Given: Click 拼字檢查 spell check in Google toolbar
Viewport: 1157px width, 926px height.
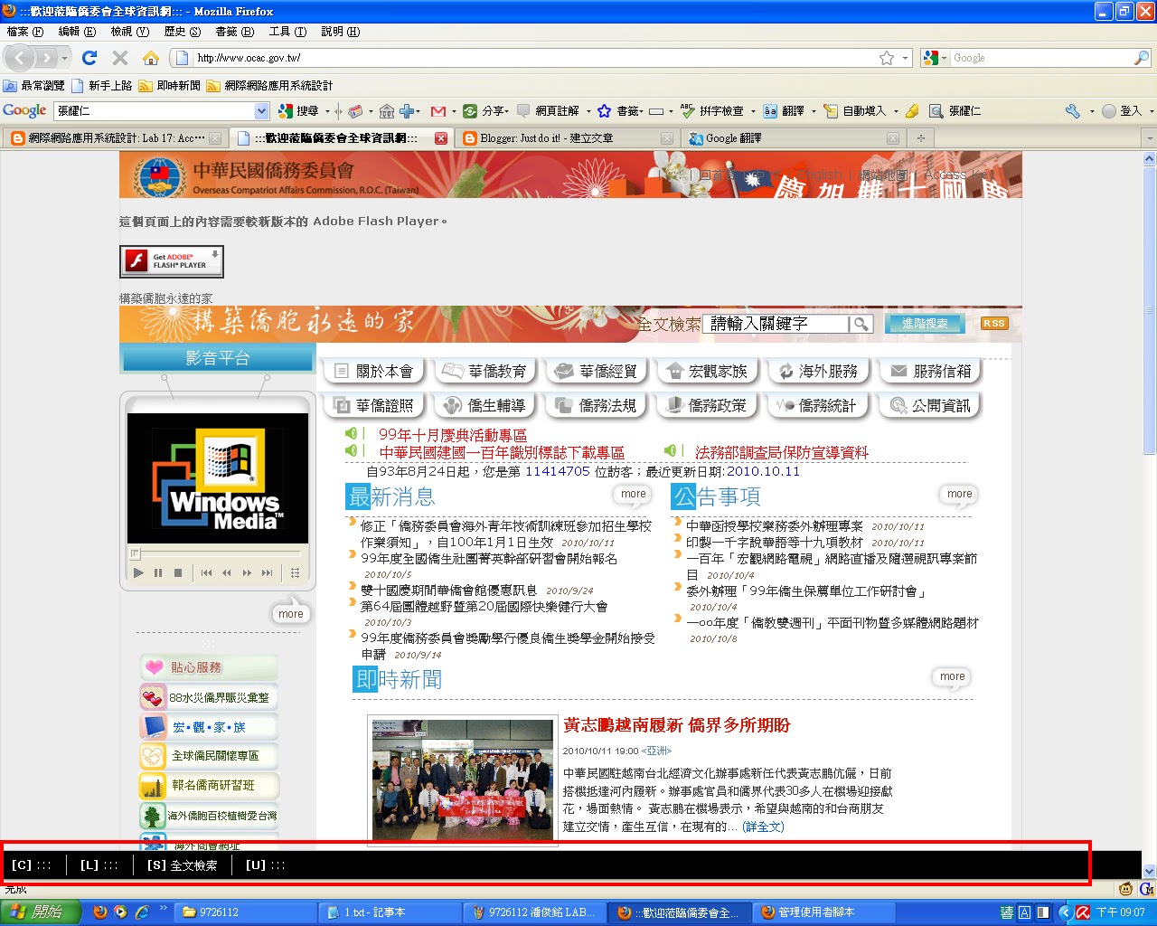Looking at the screenshot, I should (712, 111).
